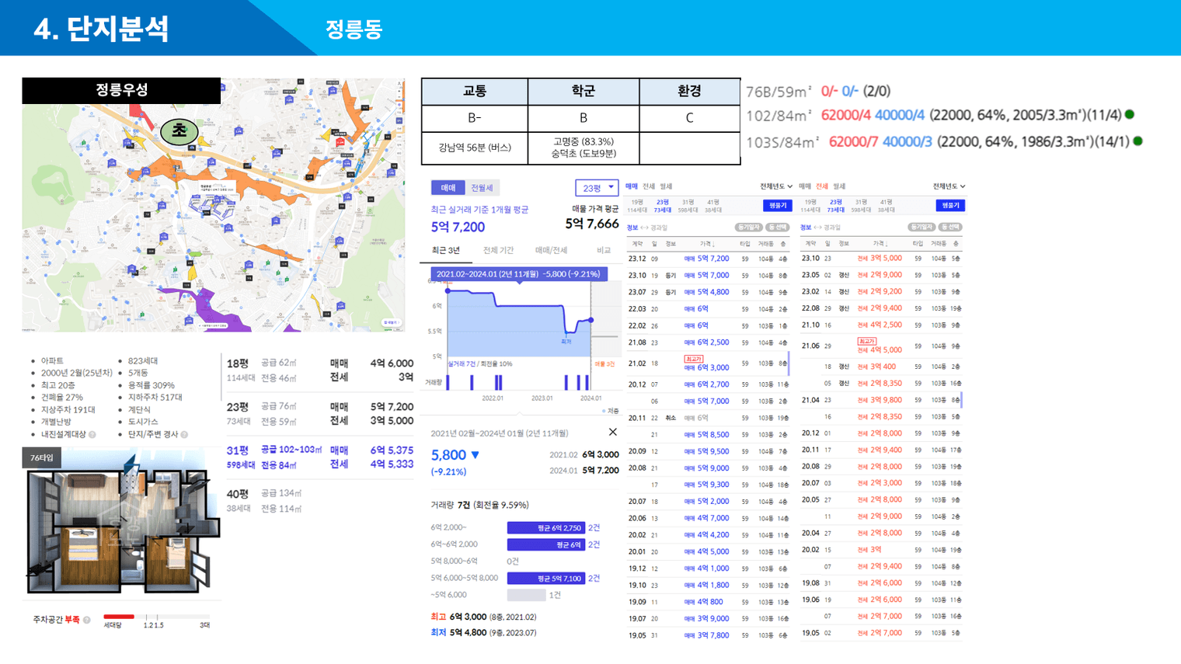
Task: Close the 5,800 price change popup
Action: (x=612, y=432)
